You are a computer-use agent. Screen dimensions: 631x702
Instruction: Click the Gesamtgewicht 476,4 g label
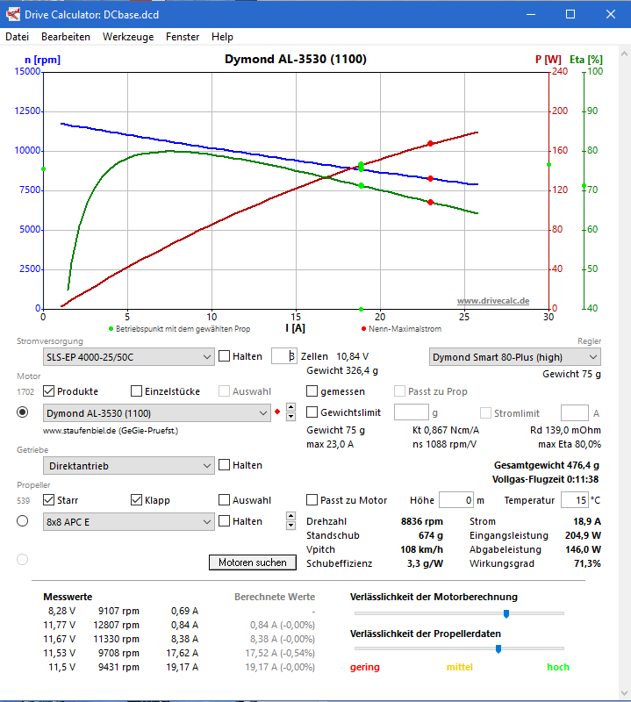(x=547, y=466)
